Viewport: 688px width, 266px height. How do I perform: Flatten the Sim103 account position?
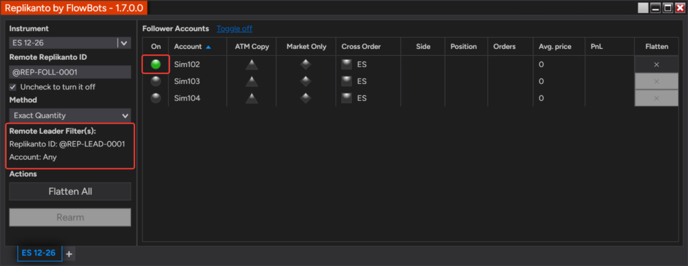point(656,81)
